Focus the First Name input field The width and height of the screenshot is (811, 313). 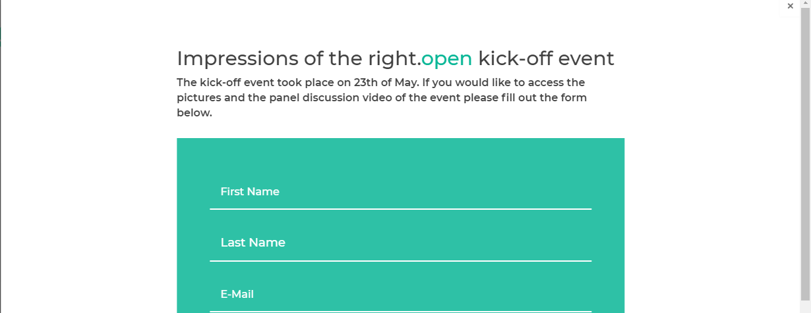[400, 192]
